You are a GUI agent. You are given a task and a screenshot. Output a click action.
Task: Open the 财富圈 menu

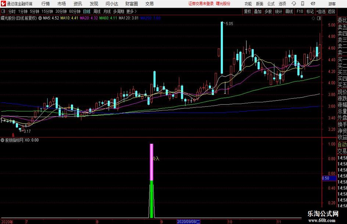pyautogui.click(x=131, y=4)
